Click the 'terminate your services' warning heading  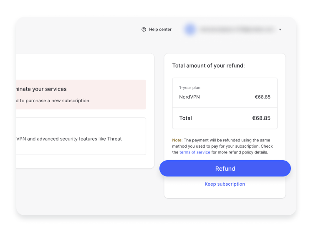pos(41,89)
